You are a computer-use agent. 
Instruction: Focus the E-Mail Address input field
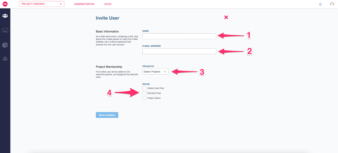pos(179,51)
